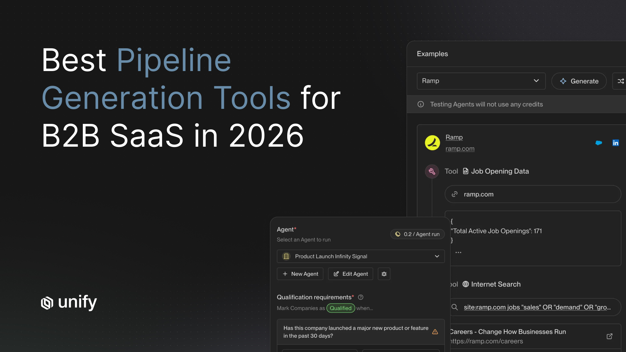Image resolution: width=626 pixels, height=352 pixels.
Task: Click the info icon beside Testing Agents notice
Action: pos(421,104)
